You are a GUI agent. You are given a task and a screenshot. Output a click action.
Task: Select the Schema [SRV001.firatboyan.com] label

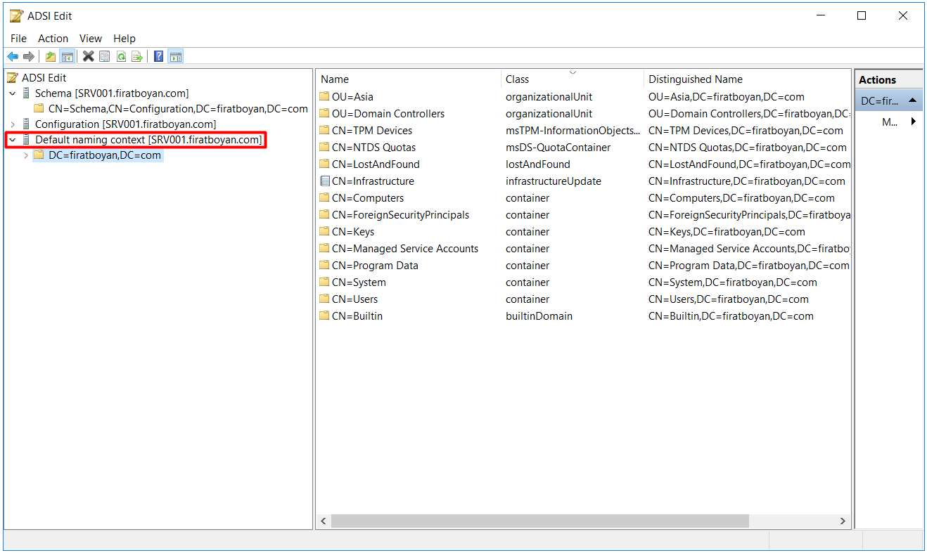point(112,93)
